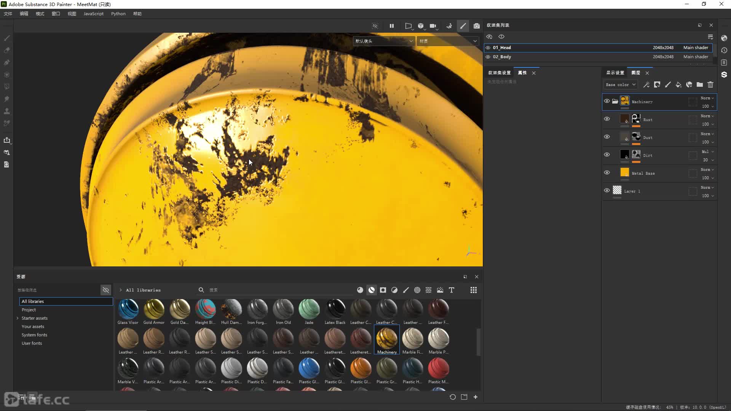Select the Jade material thumbnail
Viewport: 731px width, 411px height.
tap(309, 309)
